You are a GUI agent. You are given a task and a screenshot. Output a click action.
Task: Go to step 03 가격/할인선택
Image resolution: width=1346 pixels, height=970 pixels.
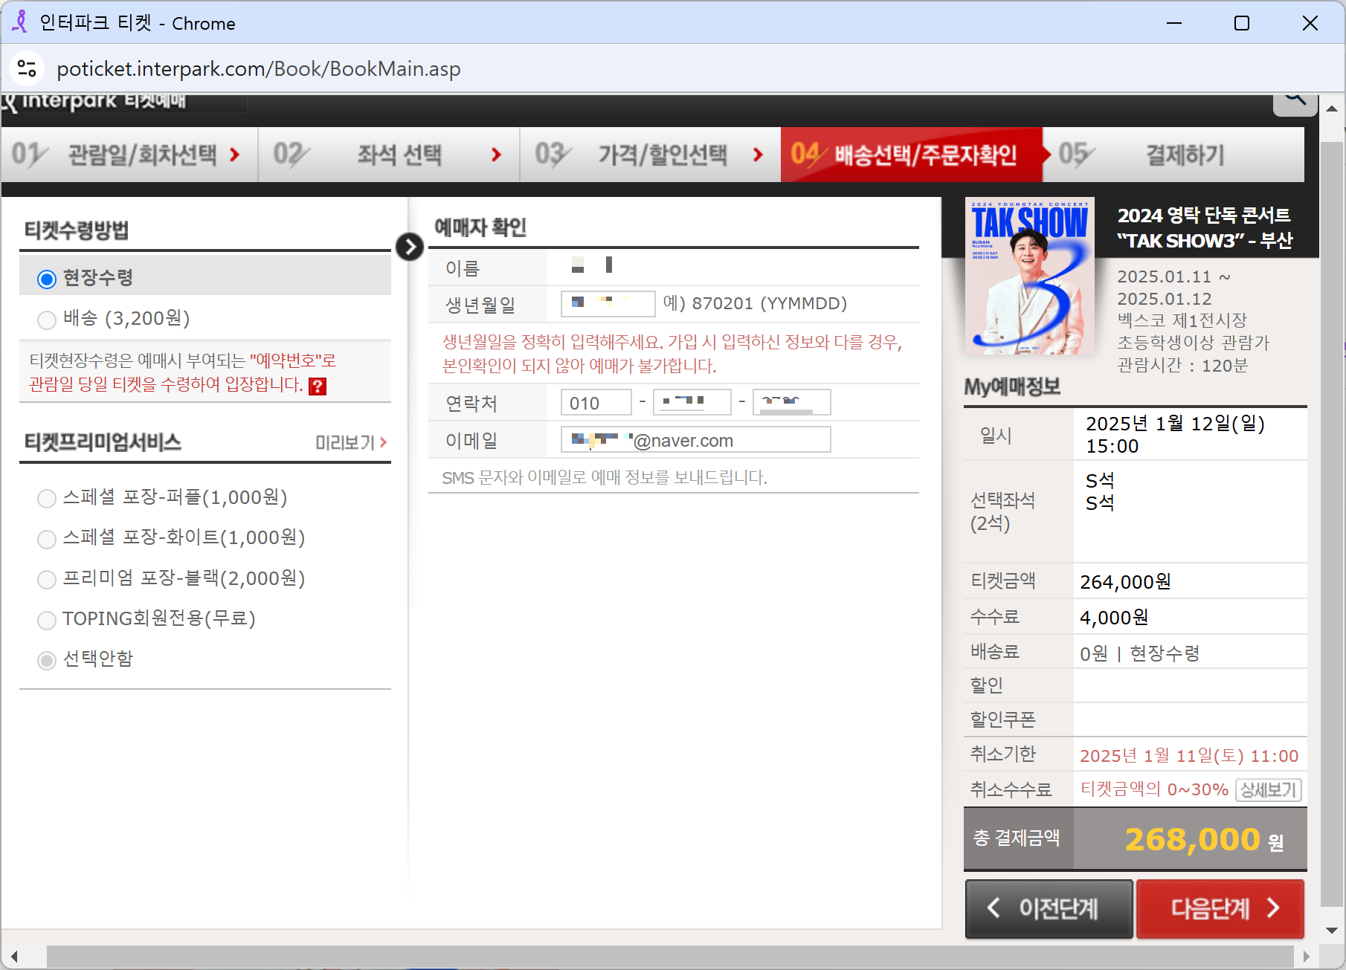(651, 155)
